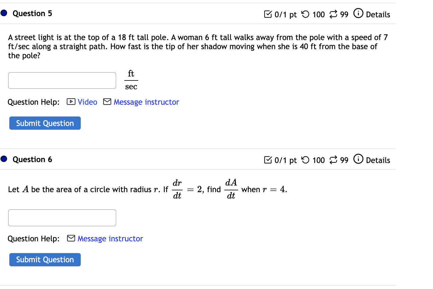Image resolution: width=433 pixels, height=289 pixels.
Task: Open the Video help link
Action: click(87, 102)
